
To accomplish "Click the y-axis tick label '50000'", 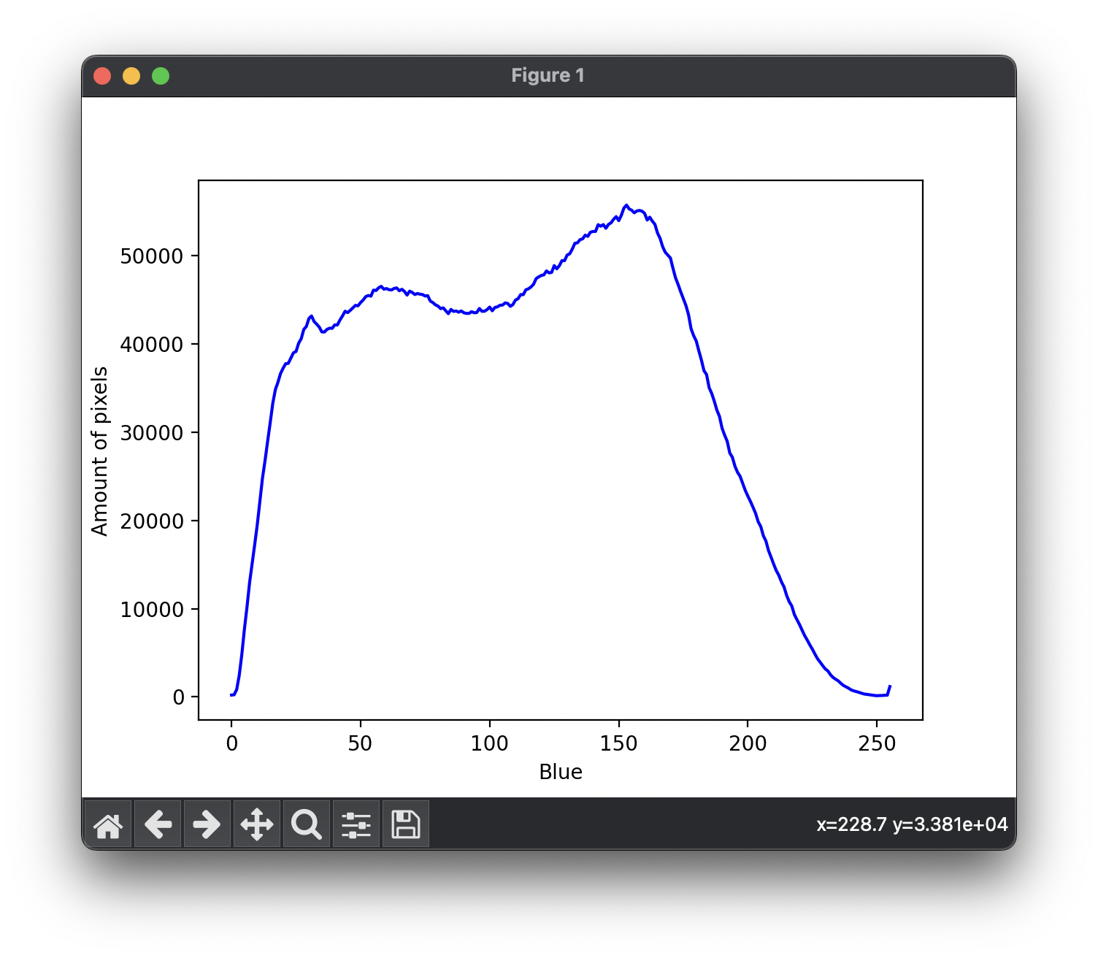I will (x=152, y=256).
